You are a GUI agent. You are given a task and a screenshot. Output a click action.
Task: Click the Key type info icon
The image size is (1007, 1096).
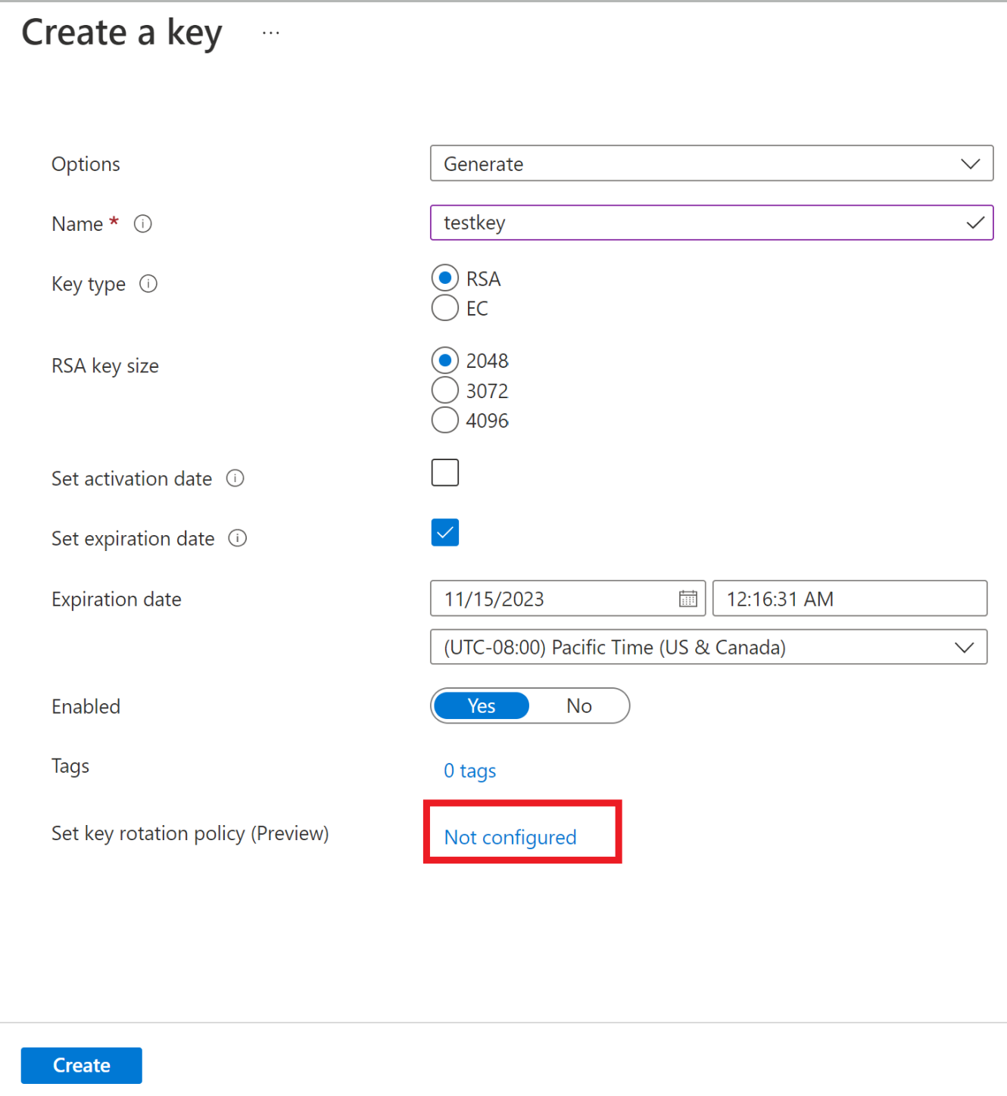(x=148, y=284)
